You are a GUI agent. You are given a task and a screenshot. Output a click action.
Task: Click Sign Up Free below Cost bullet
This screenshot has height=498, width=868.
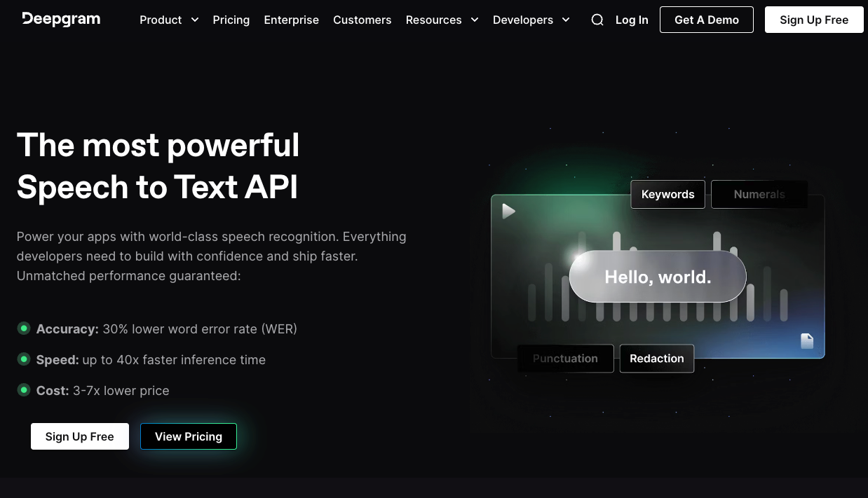click(x=80, y=436)
